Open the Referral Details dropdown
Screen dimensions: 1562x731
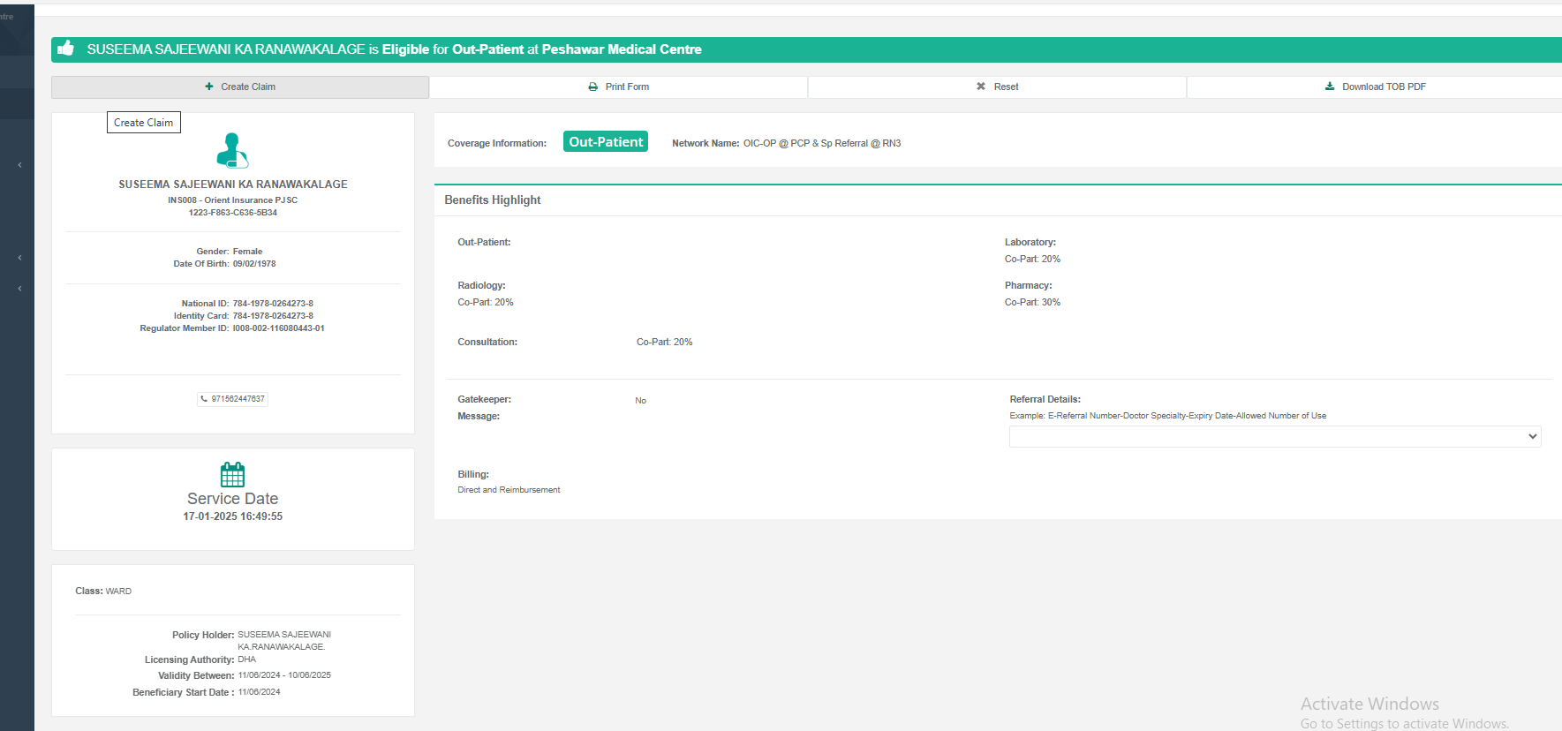point(1274,437)
